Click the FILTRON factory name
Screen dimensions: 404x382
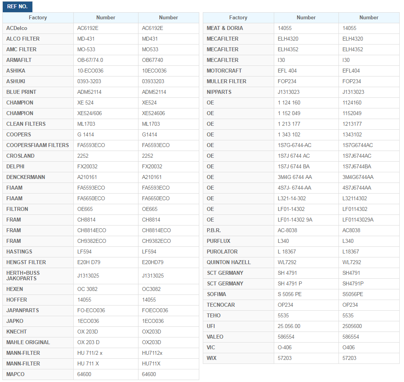pos(17,209)
